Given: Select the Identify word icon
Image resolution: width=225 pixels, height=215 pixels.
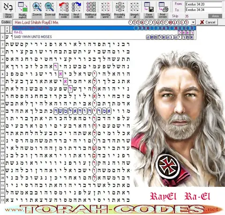Looking at the screenshot, I should point(105,7).
